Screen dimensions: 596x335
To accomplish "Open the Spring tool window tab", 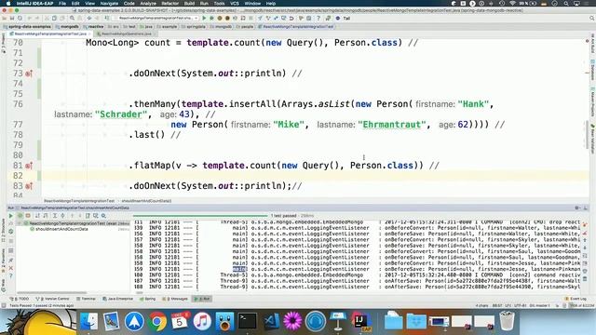I will tap(147, 299).
